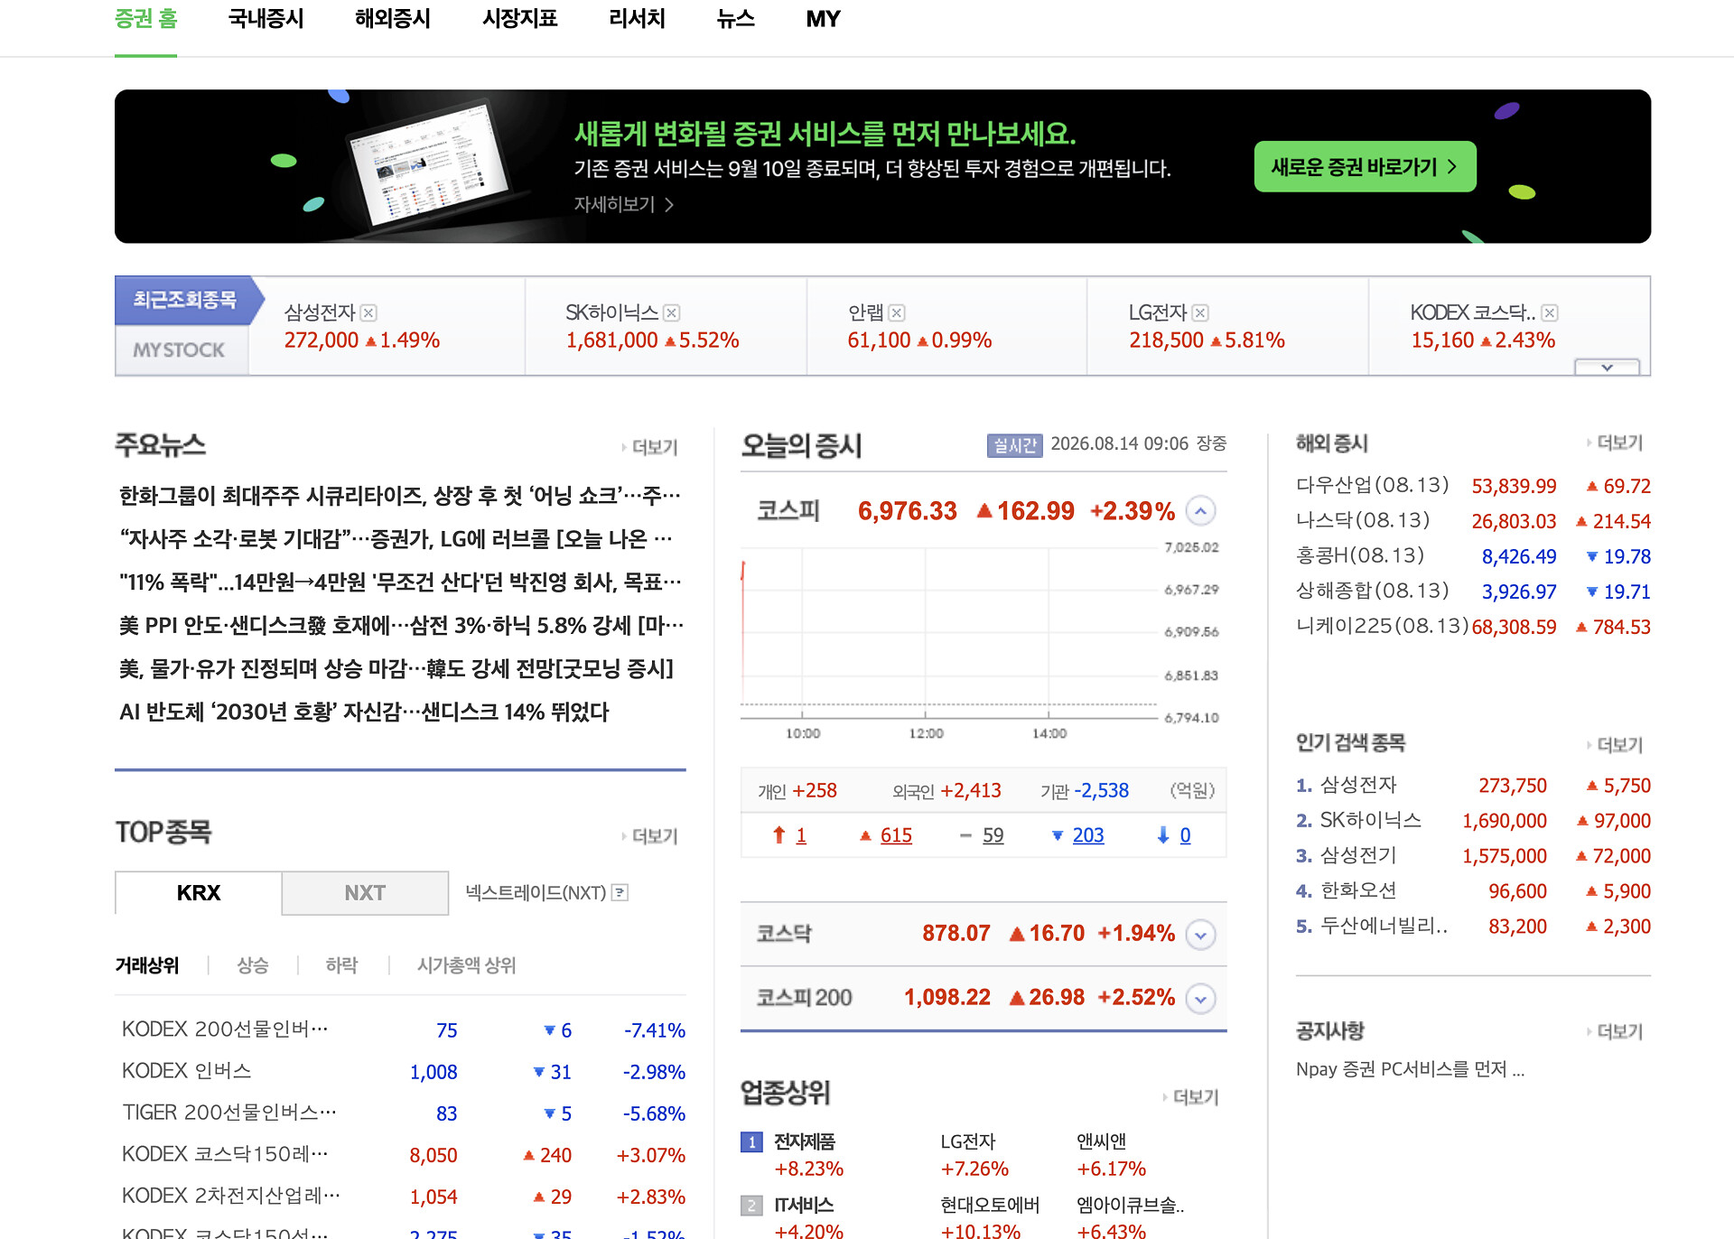Collapse the 코스피 chart panel
This screenshot has height=1239, width=1734.
pyautogui.click(x=1200, y=511)
